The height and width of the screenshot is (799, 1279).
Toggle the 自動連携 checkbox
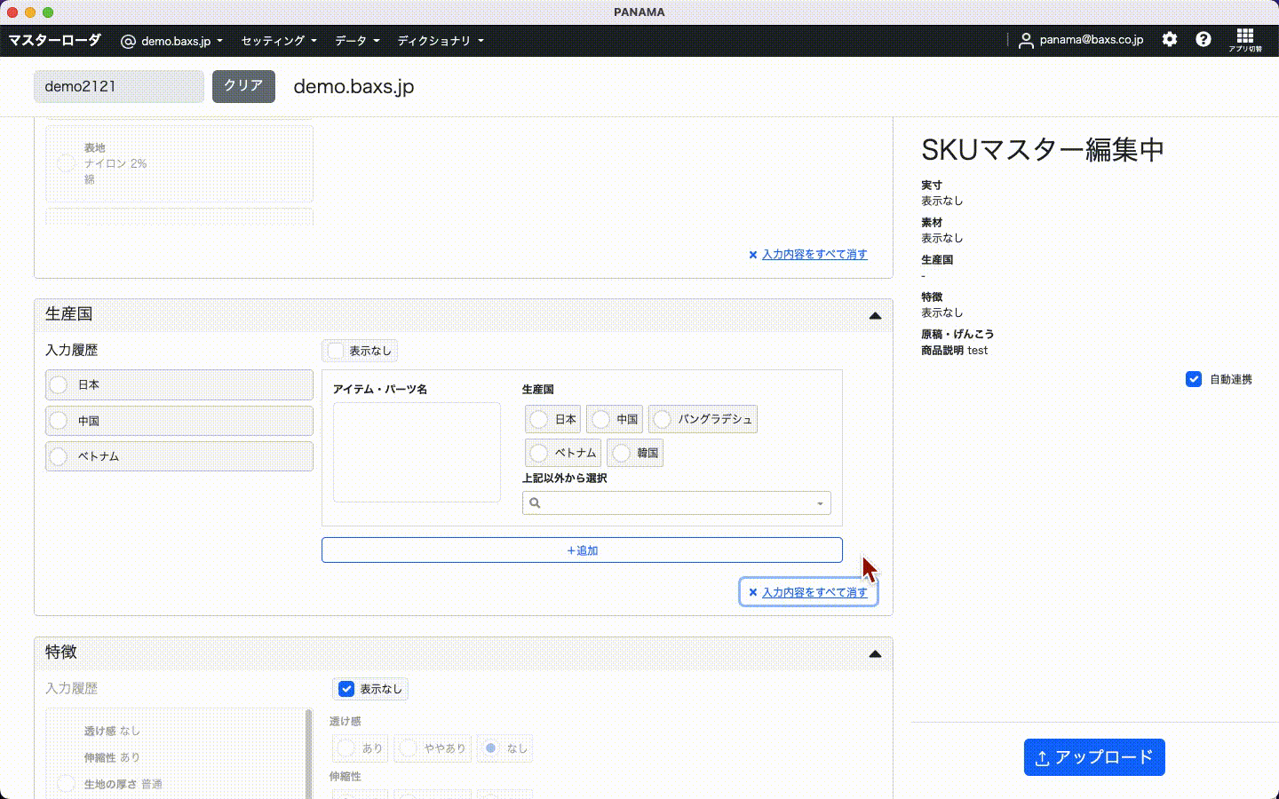click(x=1194, y=379)
